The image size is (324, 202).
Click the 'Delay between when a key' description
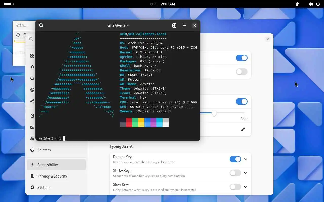pyautogui.click(x=155, y=190)
